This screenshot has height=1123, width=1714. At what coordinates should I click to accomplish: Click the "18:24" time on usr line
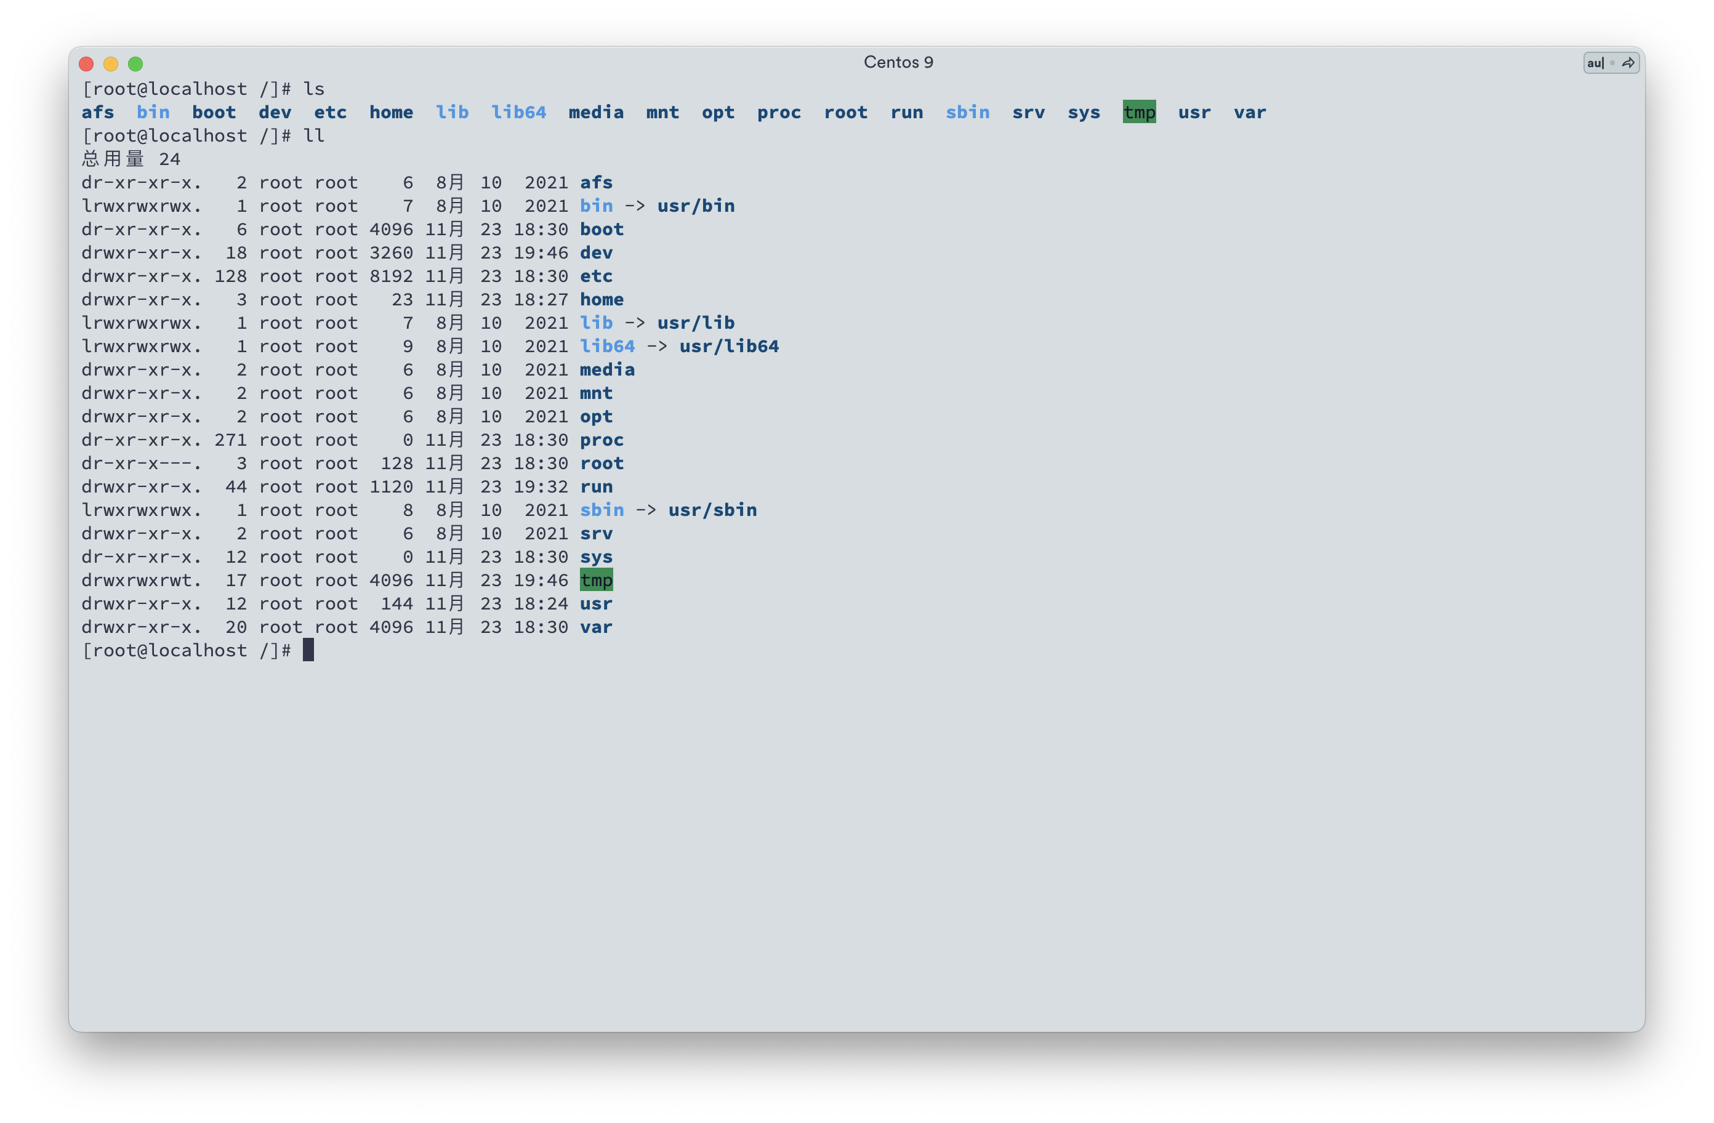541,603
